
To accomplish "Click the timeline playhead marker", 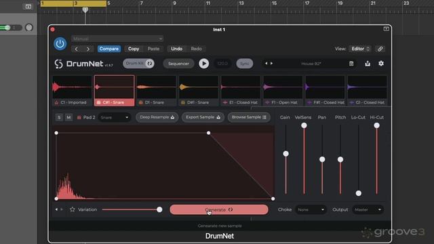I will click(x=85, y=10).
